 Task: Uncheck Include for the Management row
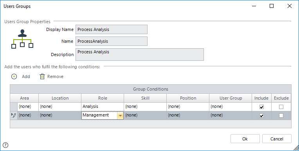pos(261,115)
